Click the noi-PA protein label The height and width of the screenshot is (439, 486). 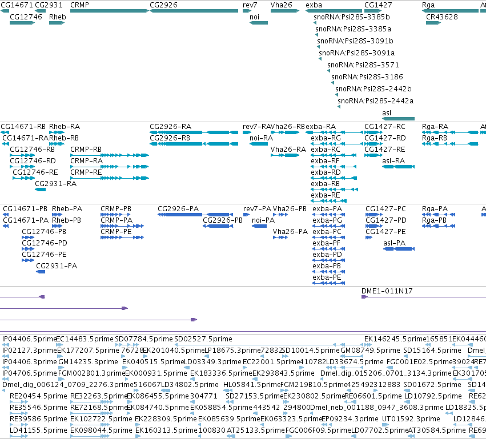[x=263, y=220]
